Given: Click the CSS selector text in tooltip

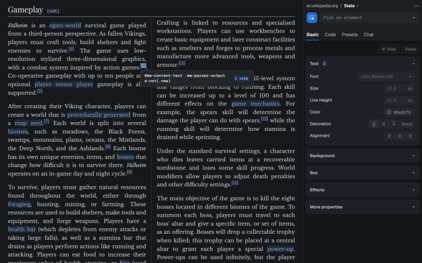Looking at the screenshot, I should click(x=185, y=78).
